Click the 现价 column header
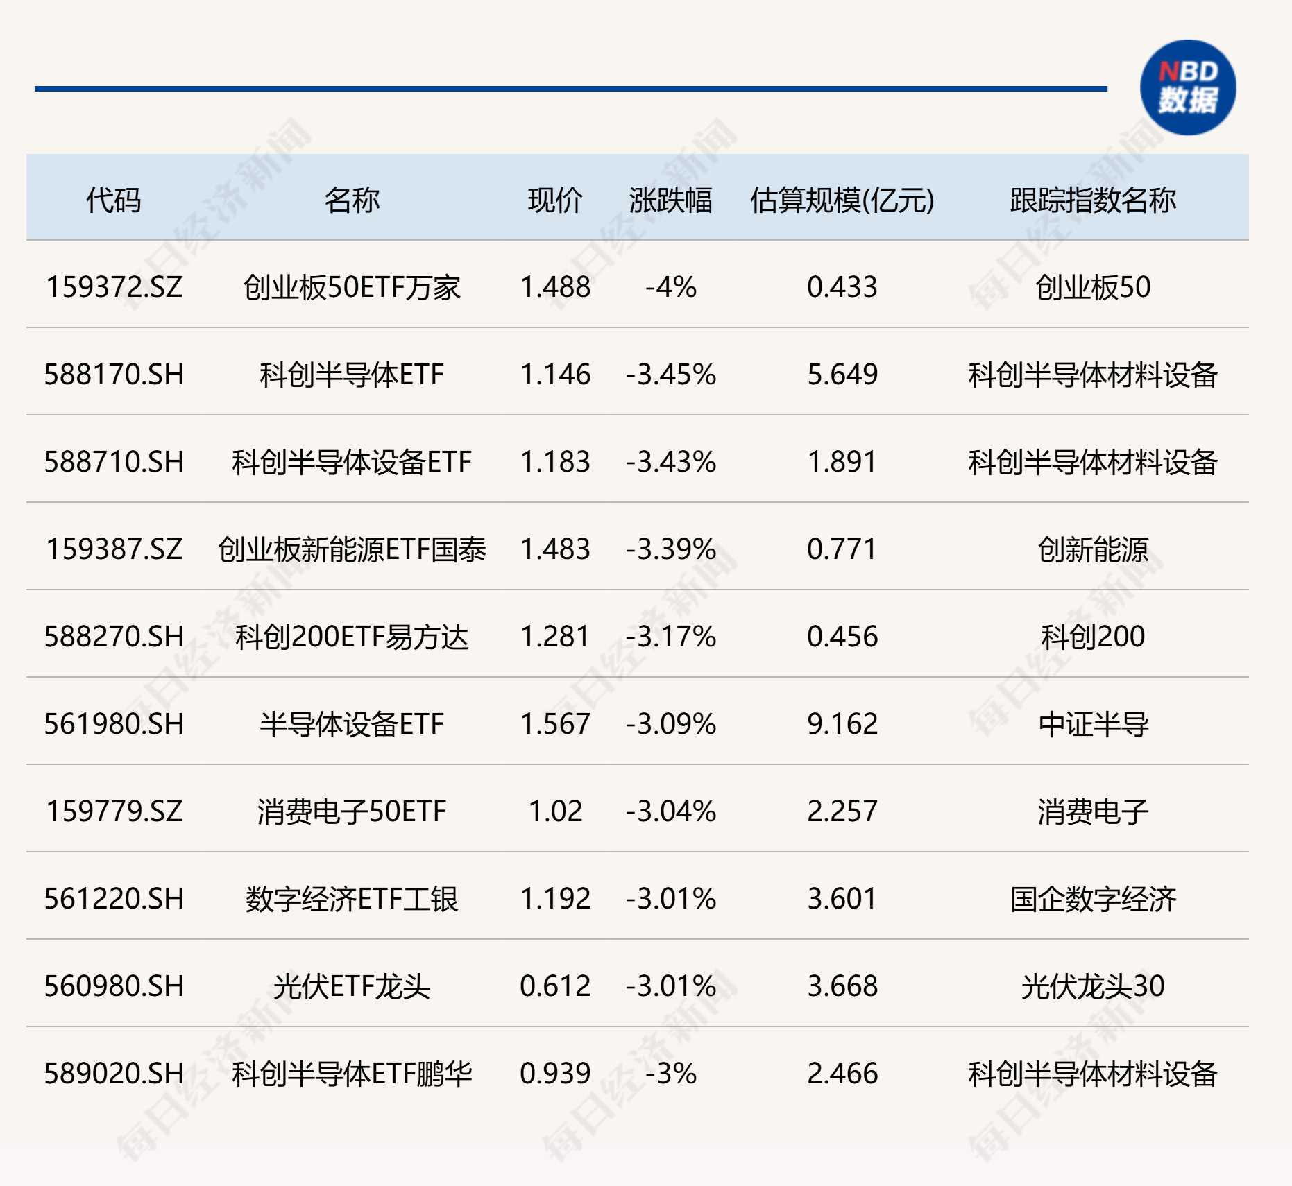This screenshot has width=1292, height=1186. (555, 200)
